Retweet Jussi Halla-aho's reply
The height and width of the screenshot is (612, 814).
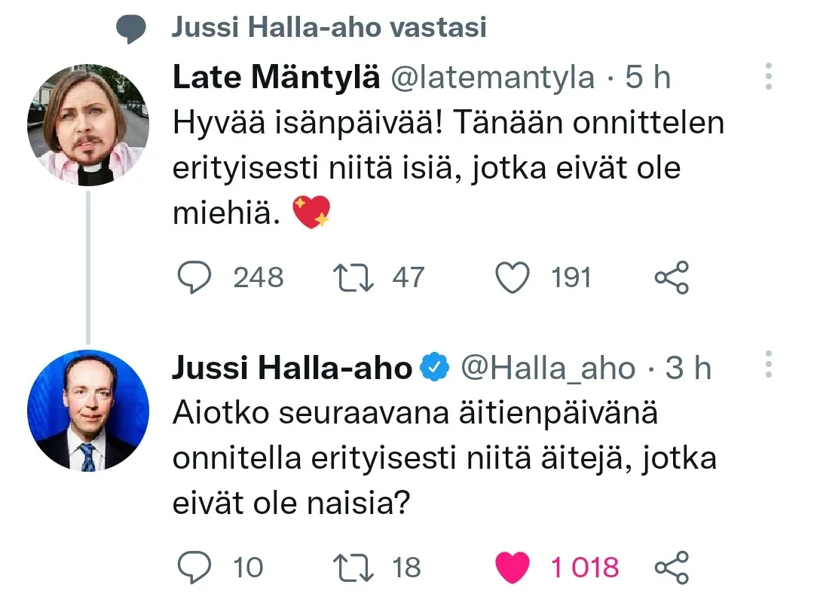(x=351, y=567)
